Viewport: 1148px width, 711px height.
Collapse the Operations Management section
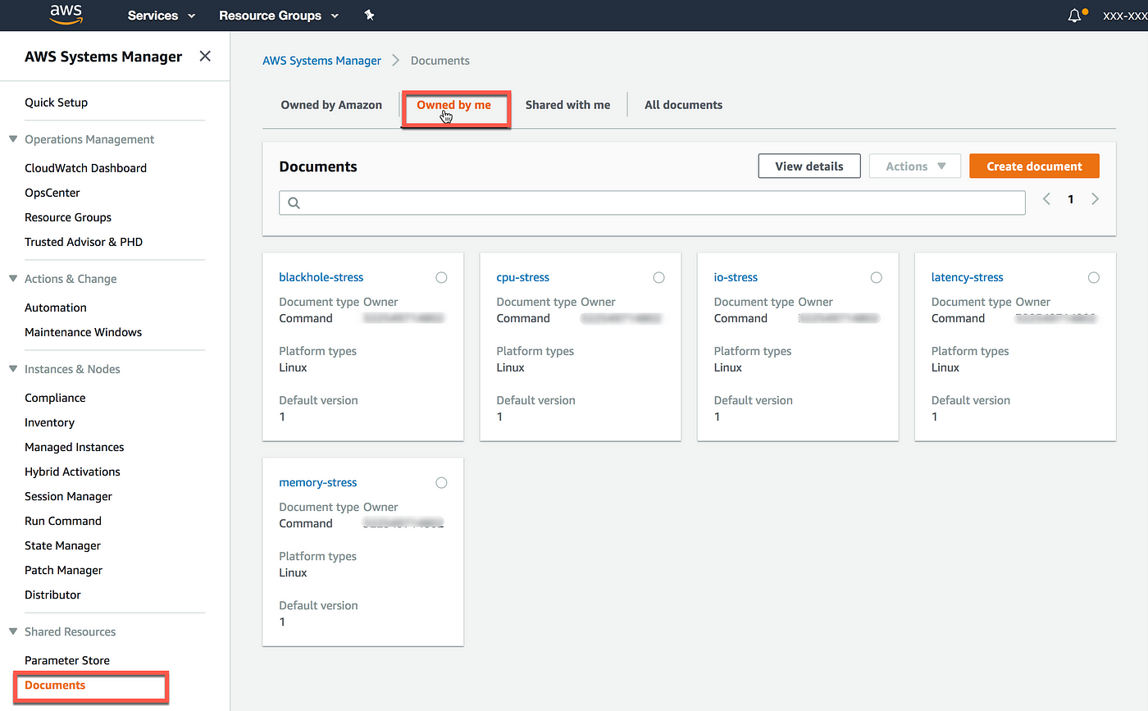13,139
